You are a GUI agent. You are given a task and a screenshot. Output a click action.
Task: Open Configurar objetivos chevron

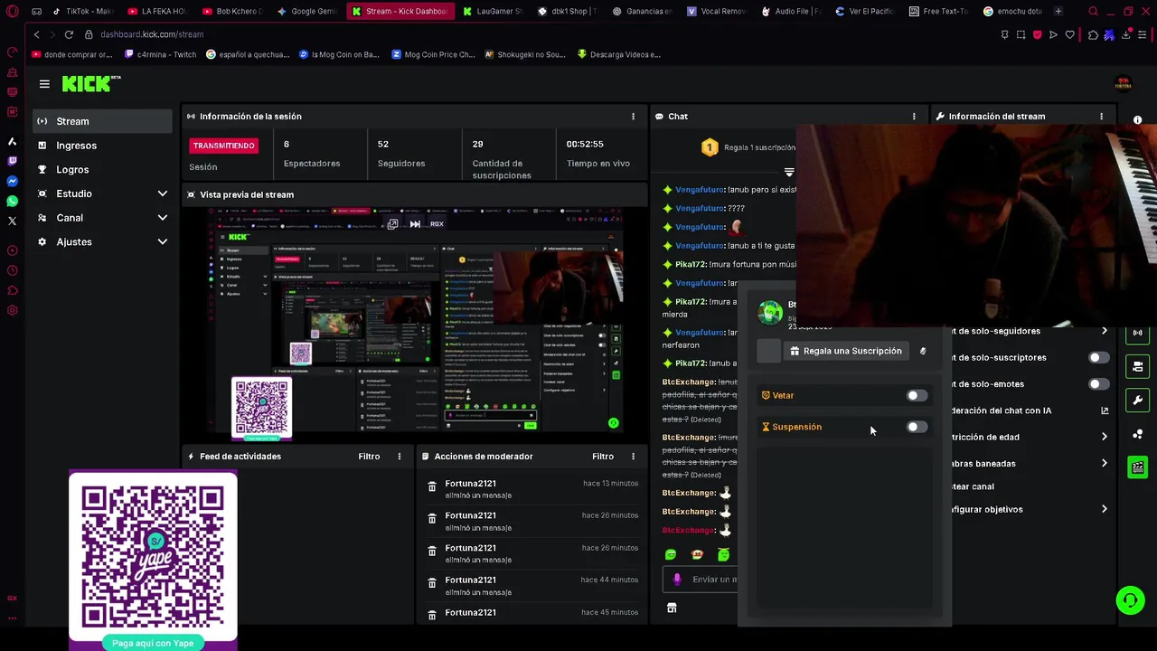point(1105,509)
